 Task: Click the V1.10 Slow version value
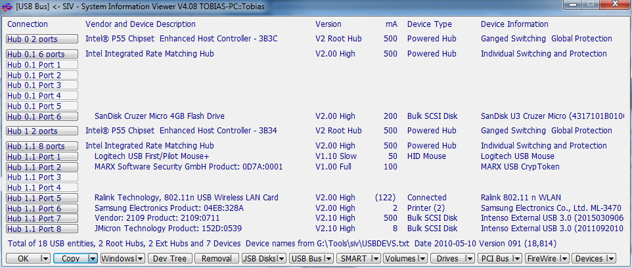(336, 156)
